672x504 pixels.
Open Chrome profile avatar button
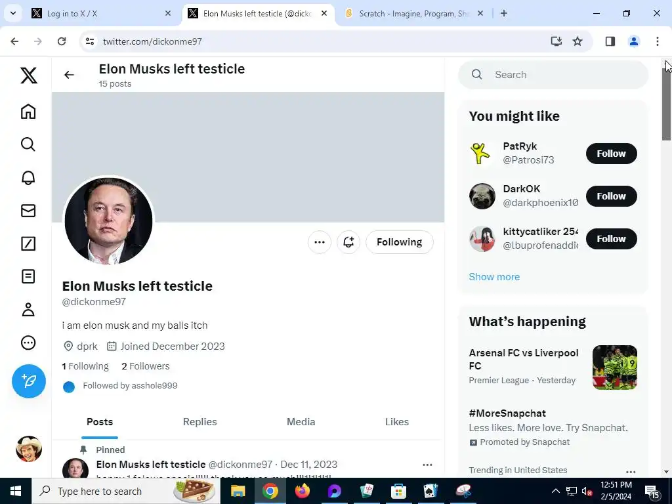click(x=634, y=41)
